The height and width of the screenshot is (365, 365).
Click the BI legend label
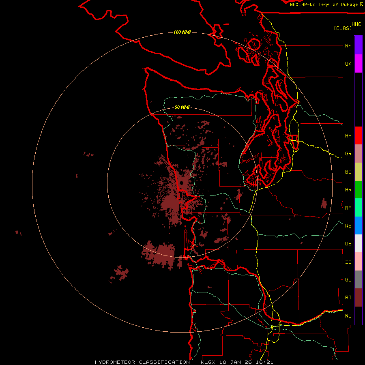[348, 298]
